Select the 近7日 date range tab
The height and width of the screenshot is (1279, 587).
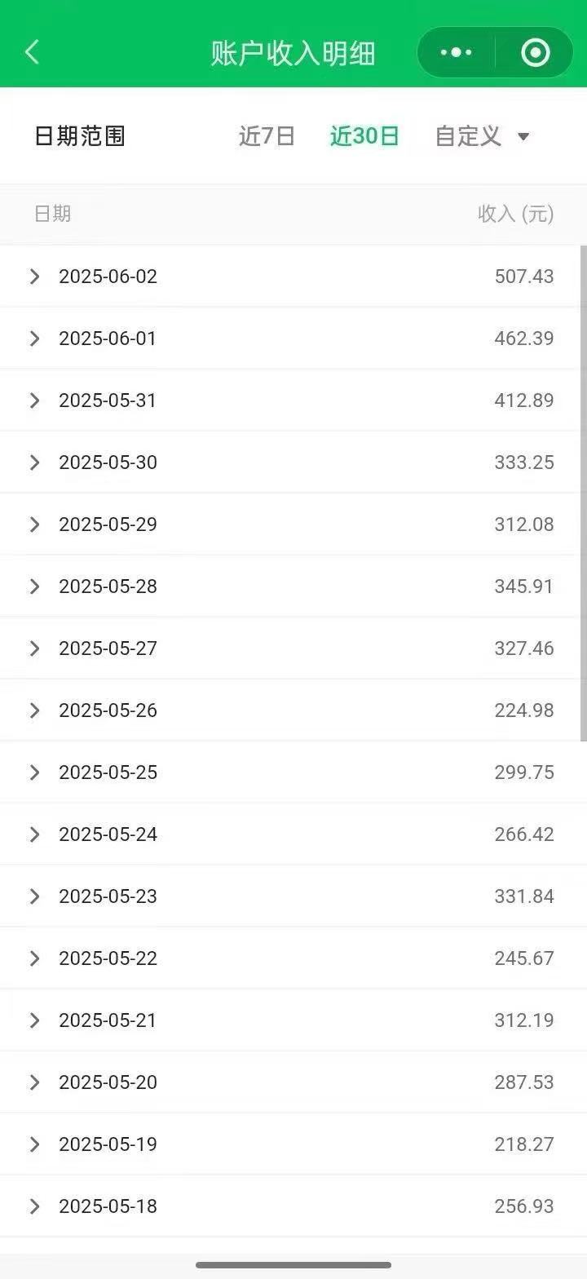pyautogui.click(x=267, y=136)
